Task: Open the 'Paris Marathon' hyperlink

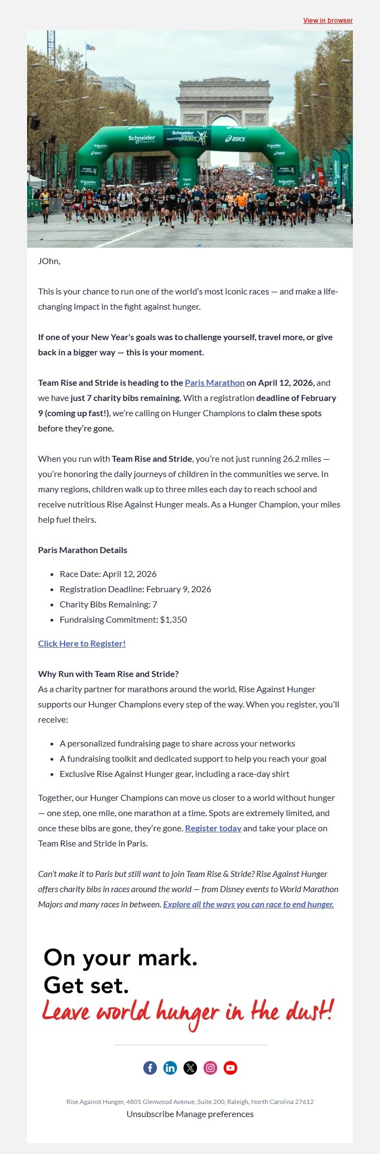Action: click(x=214, y=382)
